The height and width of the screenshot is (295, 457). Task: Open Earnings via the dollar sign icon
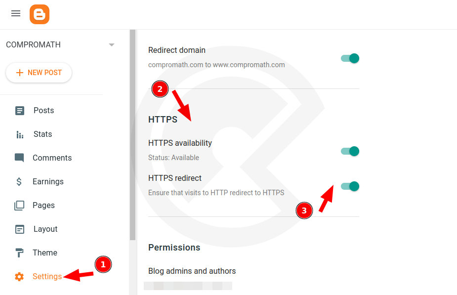[x=19, y=181]
